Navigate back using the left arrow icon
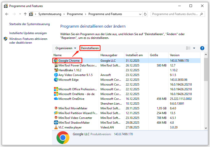The width and height of the screenshot is (210, 147). pyautogui.click(x=7, y=14)
